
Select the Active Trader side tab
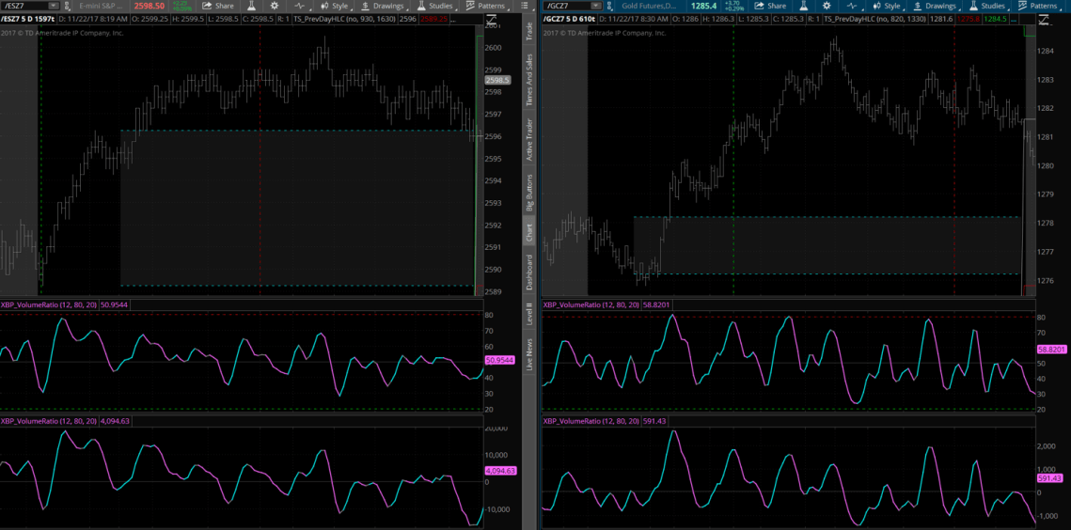(528, 140)
